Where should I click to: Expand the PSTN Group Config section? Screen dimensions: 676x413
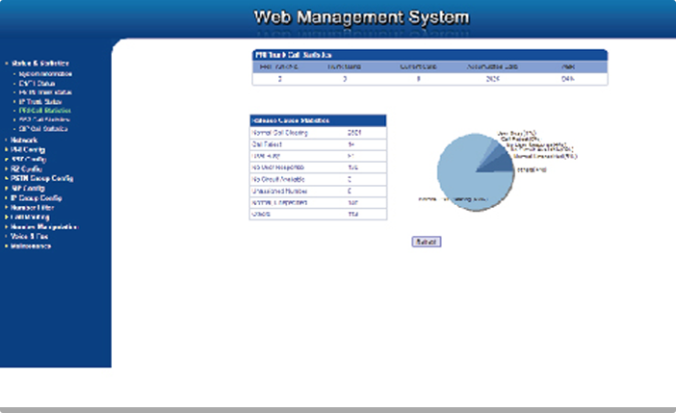click(x=41, y=178)
